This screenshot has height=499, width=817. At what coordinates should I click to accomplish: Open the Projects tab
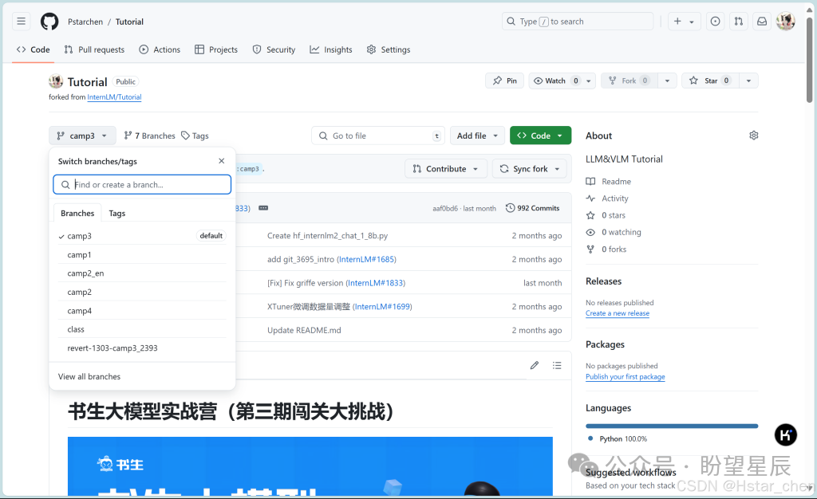coord(216,49)
